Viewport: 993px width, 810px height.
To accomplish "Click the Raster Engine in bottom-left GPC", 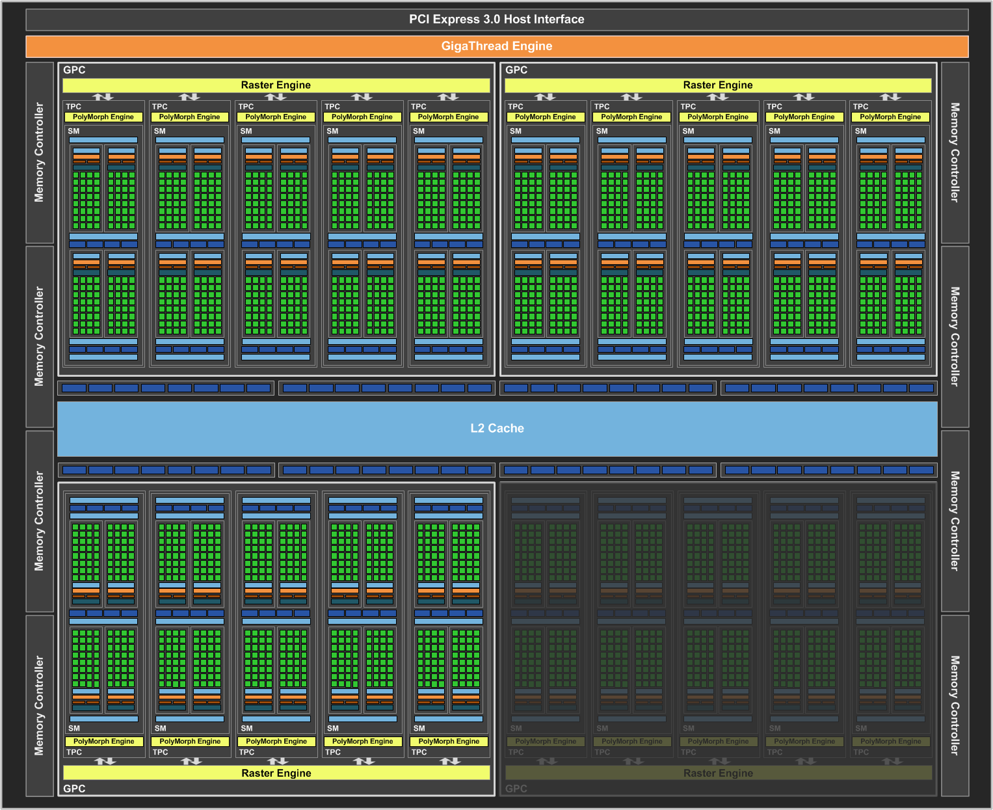I will tap(276, 773).
